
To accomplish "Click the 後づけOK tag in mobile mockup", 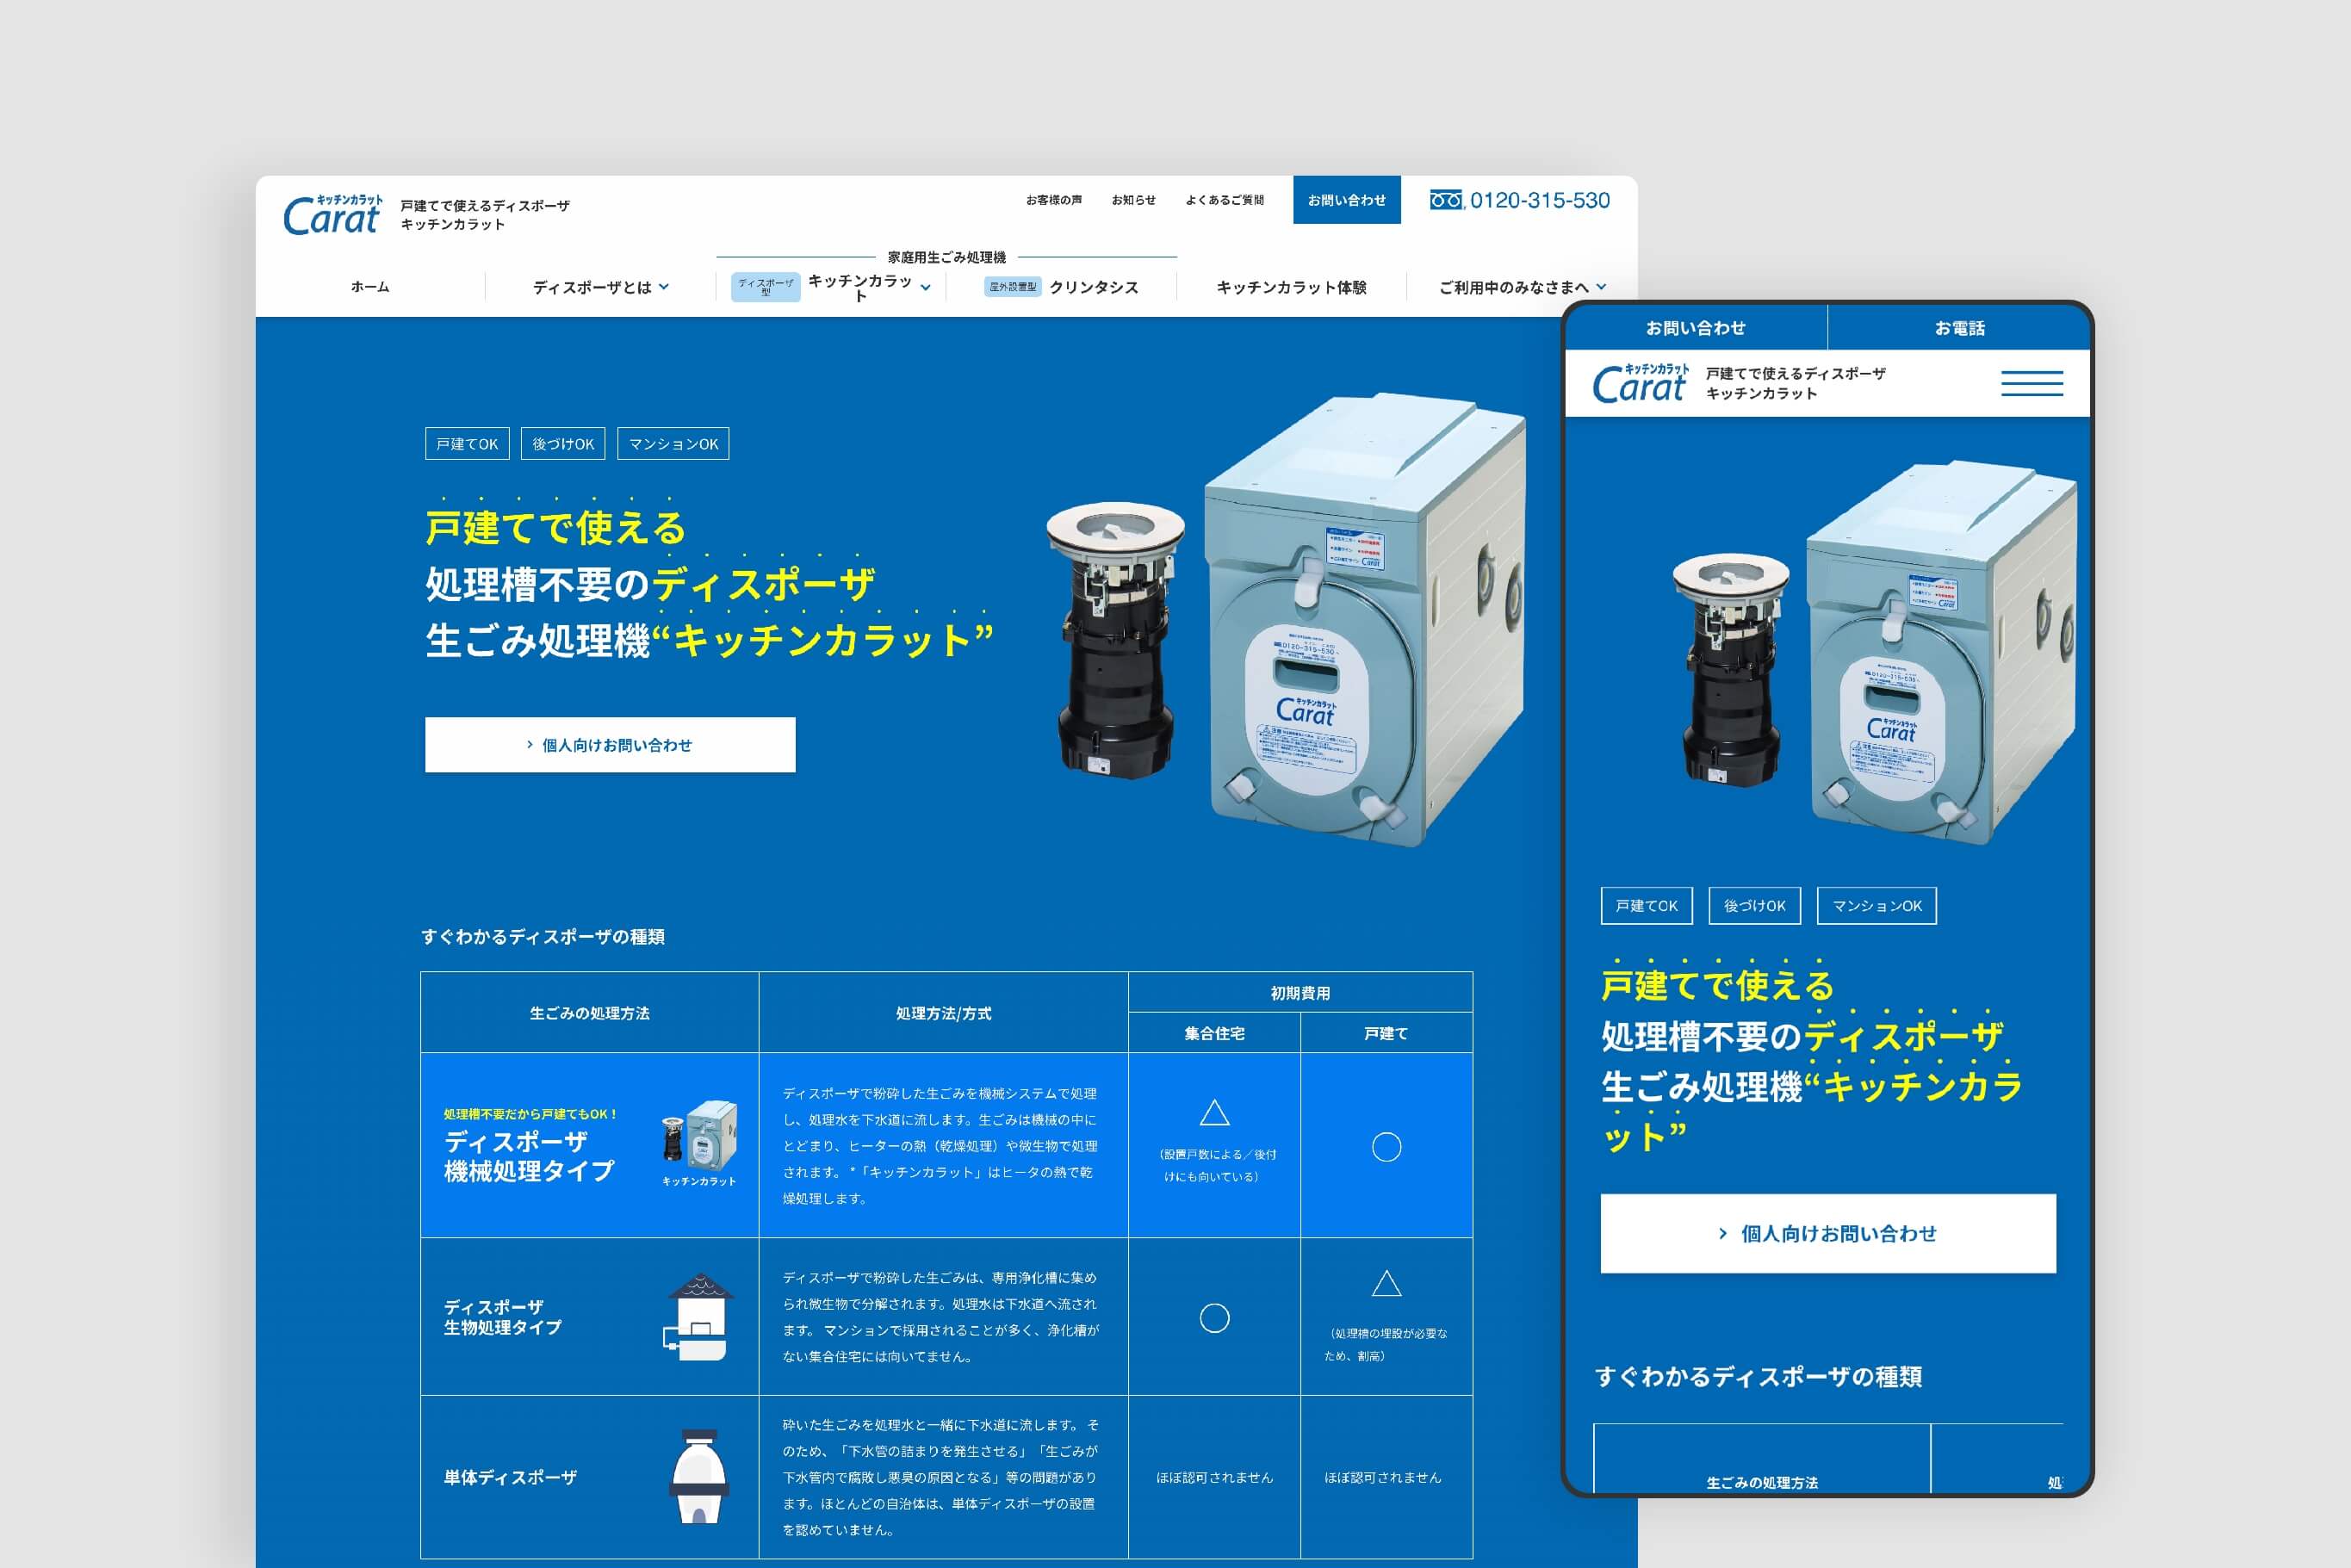I will [x=1754, y=905].
